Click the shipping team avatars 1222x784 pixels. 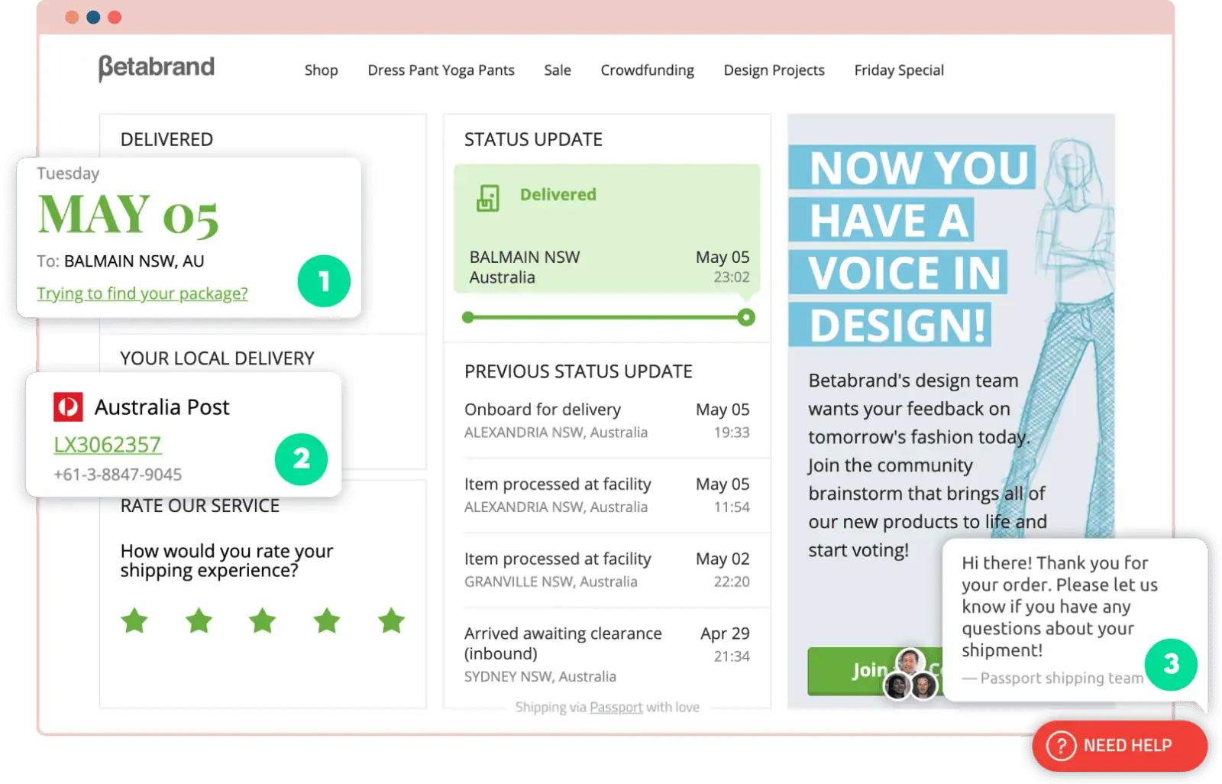coord(910,674)
